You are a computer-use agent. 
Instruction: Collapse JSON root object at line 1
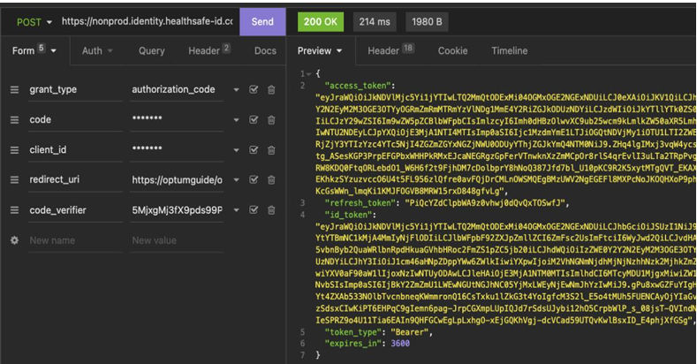(x=308, y=74)
